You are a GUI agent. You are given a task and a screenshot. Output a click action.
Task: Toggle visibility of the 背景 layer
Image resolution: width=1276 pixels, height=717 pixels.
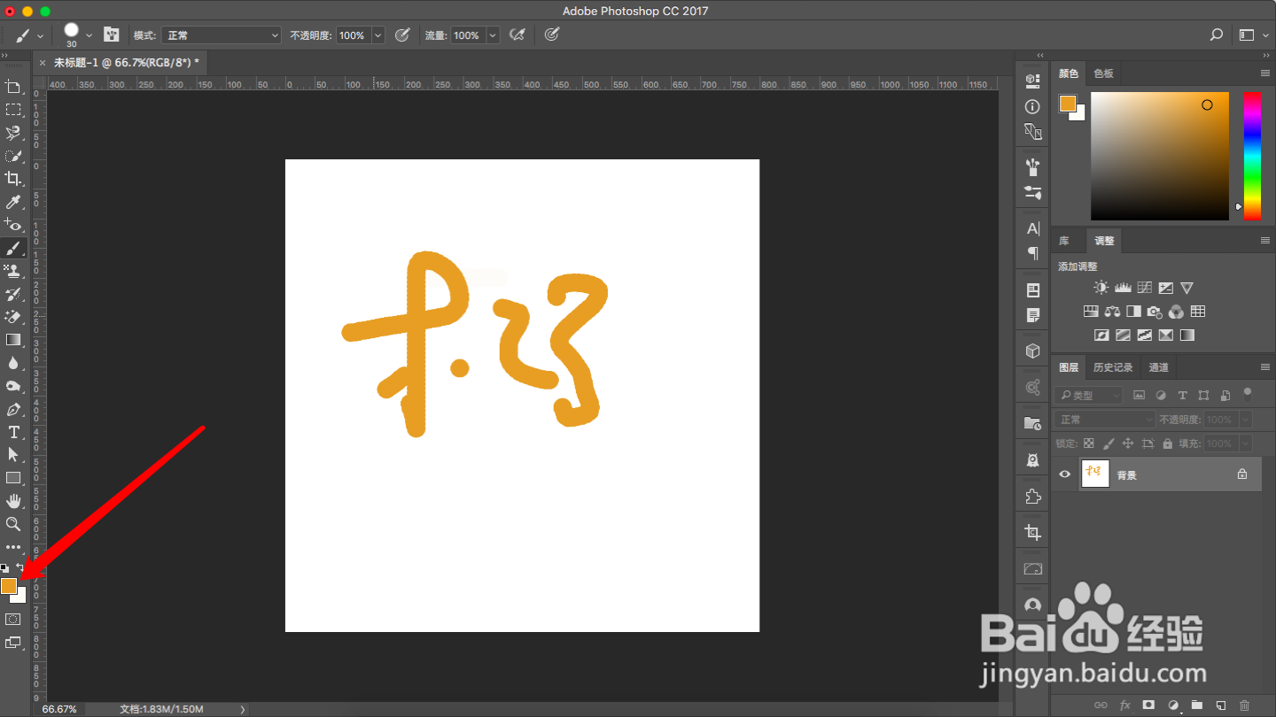click(x=1065, y=474)
